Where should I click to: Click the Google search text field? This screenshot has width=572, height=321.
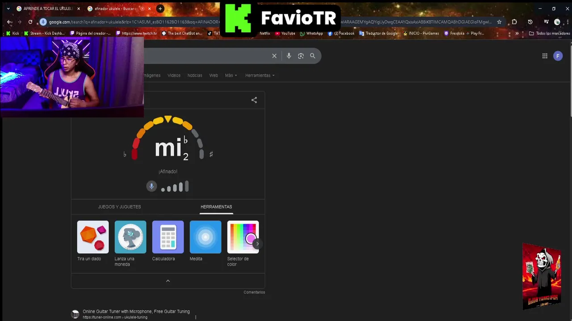pos(206,56)
